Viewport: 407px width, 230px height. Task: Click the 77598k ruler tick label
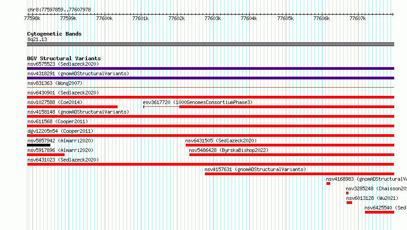(32, 18)
